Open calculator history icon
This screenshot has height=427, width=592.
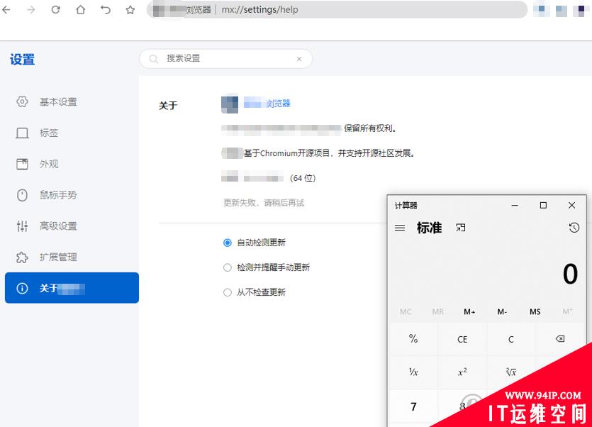point(574,228)
